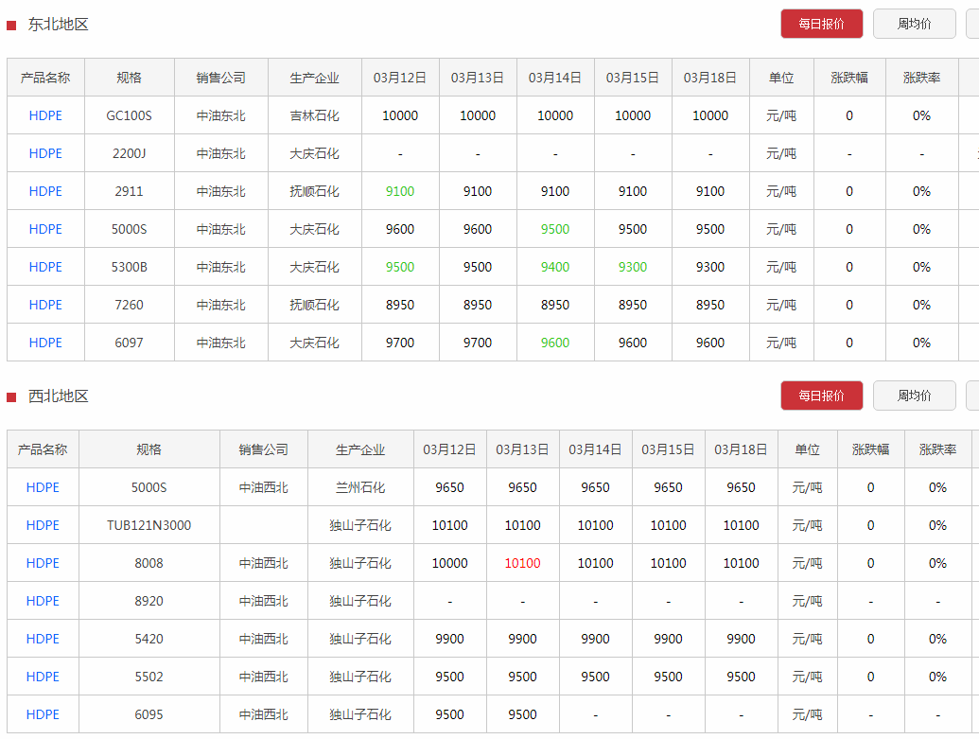Open HDPE link in 5420 row
Viewport: 979px width, 739px height.
pos(43,639)
